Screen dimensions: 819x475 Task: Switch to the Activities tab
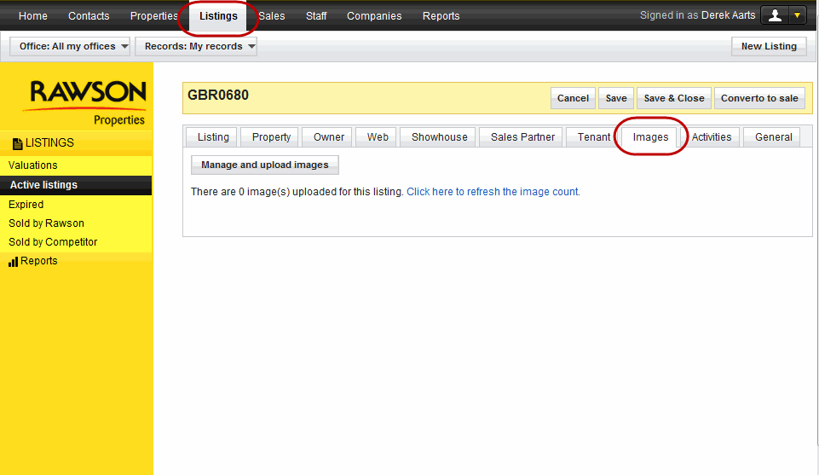click(x=711, y=137)
